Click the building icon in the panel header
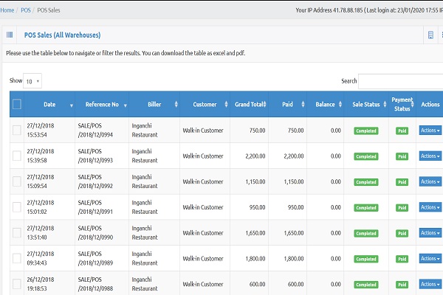 pos(430,35)
